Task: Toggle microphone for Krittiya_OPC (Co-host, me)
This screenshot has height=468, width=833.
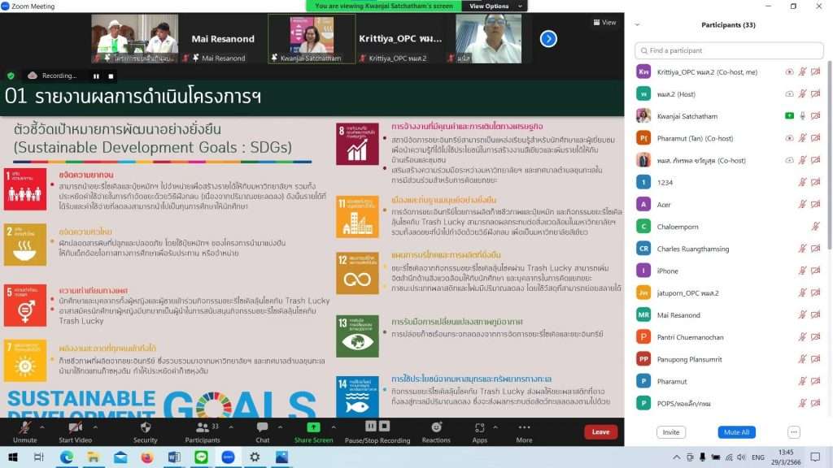Action: point(802,72)
